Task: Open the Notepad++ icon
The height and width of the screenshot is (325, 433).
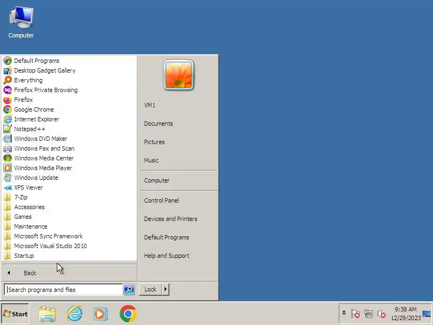Action: click(x=8, y=129)
